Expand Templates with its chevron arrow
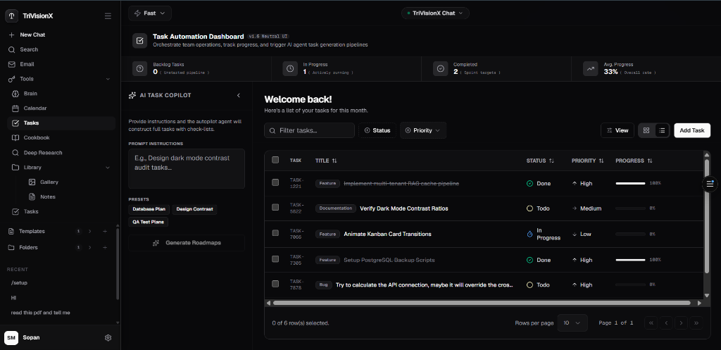721x350 pixels. [x=90, y=232]
